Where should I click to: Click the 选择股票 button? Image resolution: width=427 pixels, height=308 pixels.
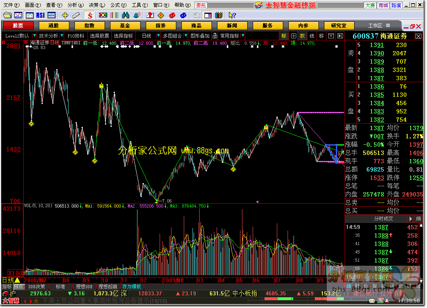coord(99,36)
